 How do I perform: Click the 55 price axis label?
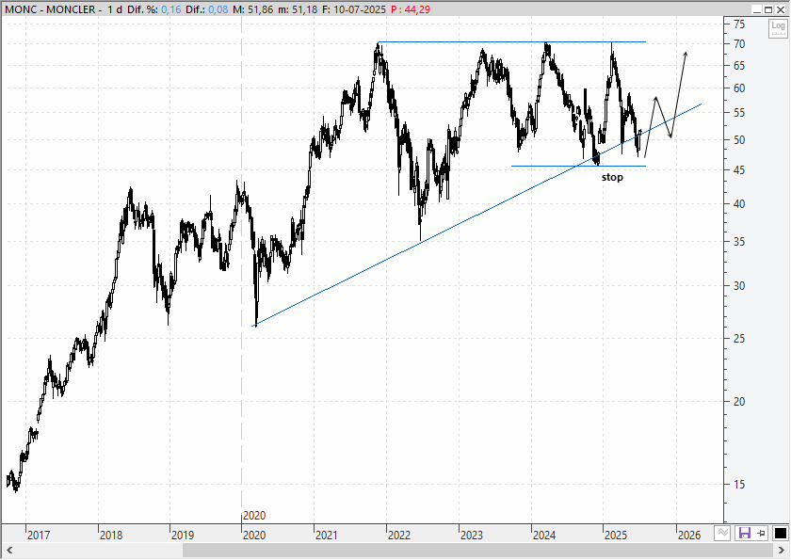(x=739, y=113)
